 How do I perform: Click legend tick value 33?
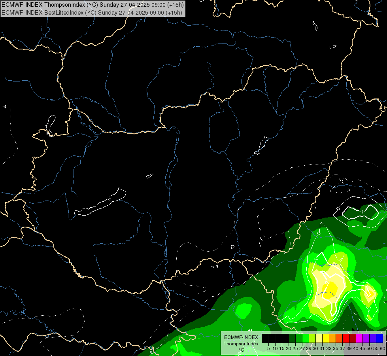click(329, 348)
